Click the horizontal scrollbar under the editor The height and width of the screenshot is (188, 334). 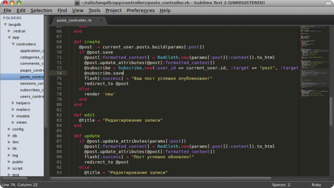click(x=161, y=179)
